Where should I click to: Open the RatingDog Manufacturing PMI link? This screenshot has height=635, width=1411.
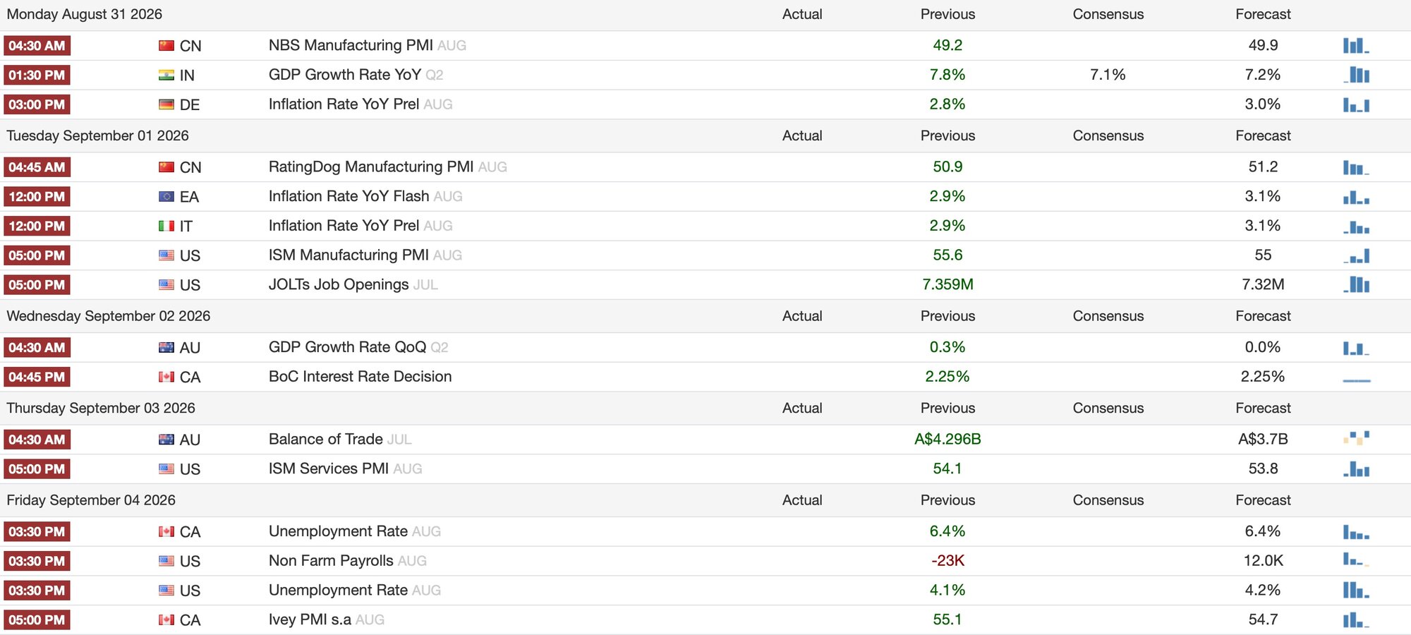(371, 167)
